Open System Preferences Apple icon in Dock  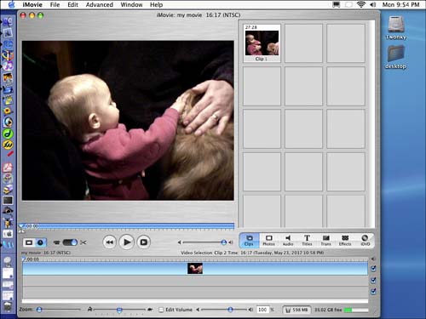(8, 234)
